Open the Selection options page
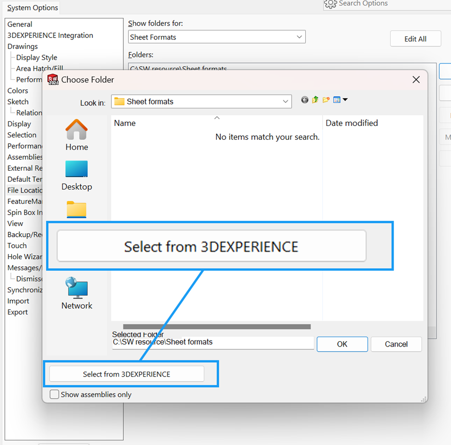This screenshot has height=445, width=451. pos(22,135)
